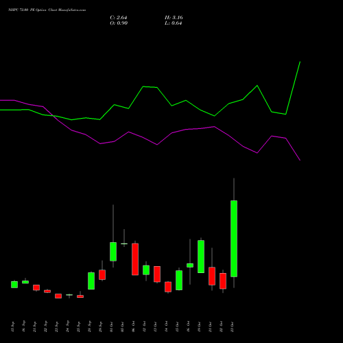Screen dimensions: 343x343
Task: Select the open value 'O: 0.90'
Action: click(x=119, y=23)
